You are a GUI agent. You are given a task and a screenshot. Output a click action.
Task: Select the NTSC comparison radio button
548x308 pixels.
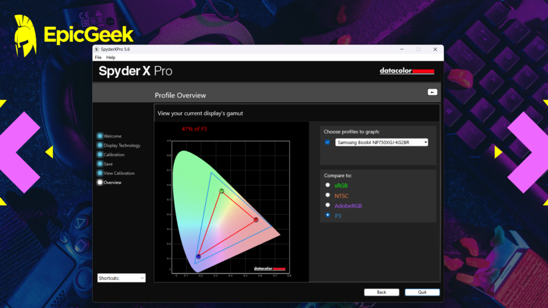point(328,195)
